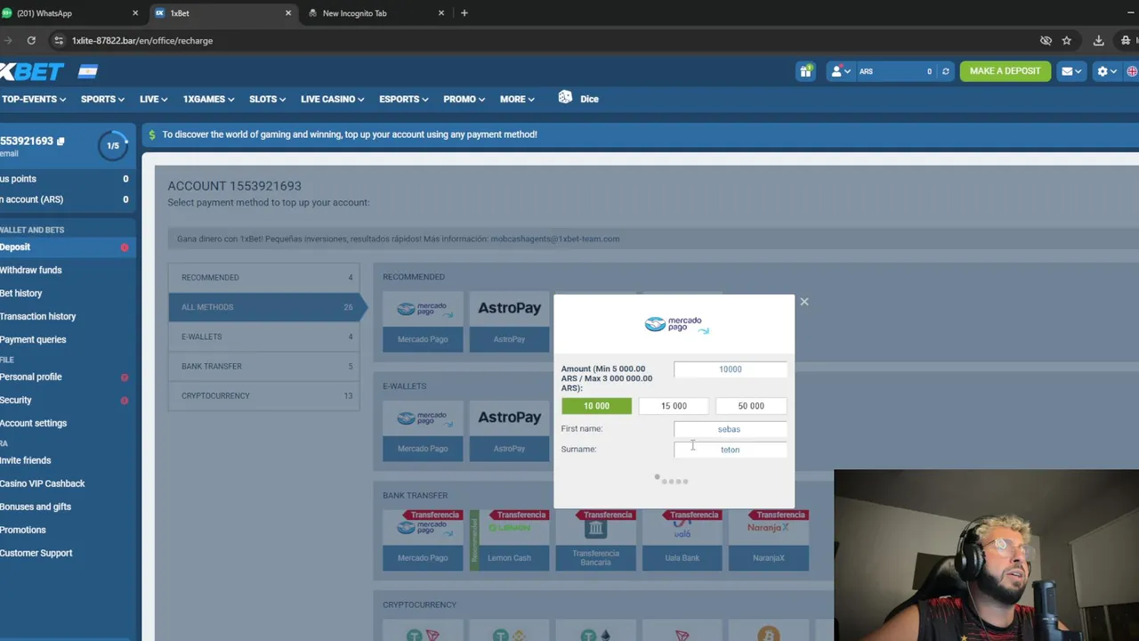Choose Mercado Pago under Recommended section

(x=423, y=321)
